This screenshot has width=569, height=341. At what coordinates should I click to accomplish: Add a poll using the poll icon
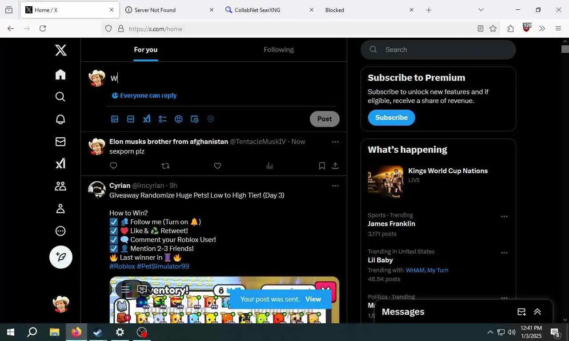(163, 119)
